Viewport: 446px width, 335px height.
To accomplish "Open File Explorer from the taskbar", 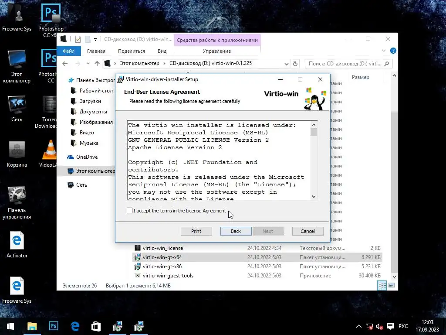I will pyautogui.click(x=32, y=326).
